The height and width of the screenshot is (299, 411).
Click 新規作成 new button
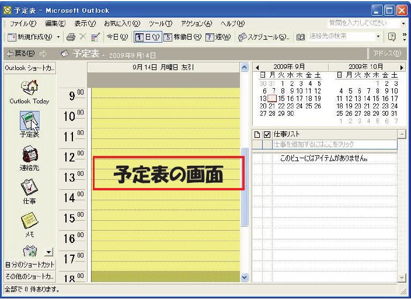point(30,37)
